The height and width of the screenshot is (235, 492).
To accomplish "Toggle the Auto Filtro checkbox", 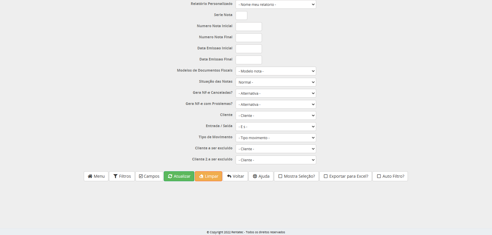I will (x=379, y=176).
